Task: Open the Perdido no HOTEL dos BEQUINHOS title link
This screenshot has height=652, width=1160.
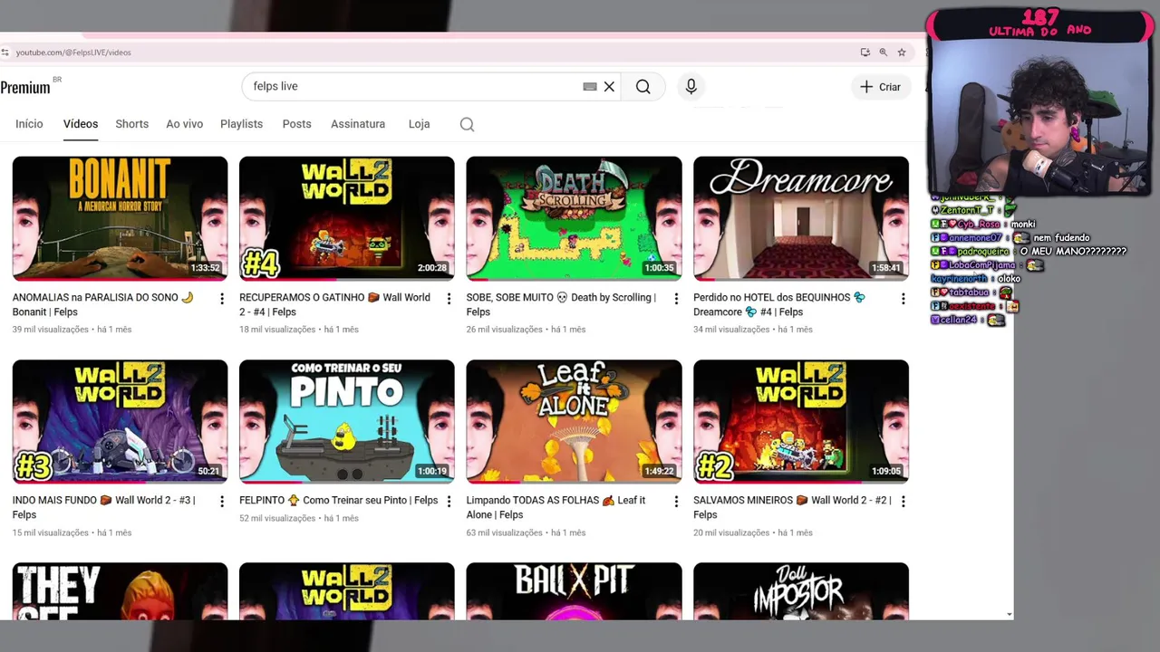Action: pyautogui.click(x=779, y=304)
